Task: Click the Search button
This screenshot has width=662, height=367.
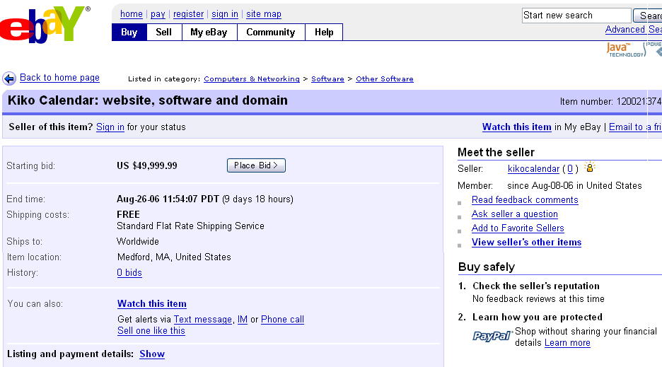Action: (x=648, y=16)
